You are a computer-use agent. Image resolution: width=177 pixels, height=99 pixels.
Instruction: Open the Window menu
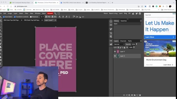(x=38, y=13)
